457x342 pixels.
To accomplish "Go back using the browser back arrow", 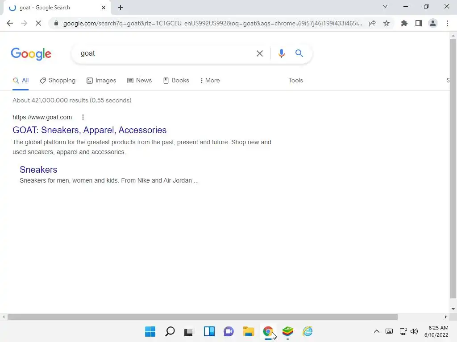I will point(10,23).
